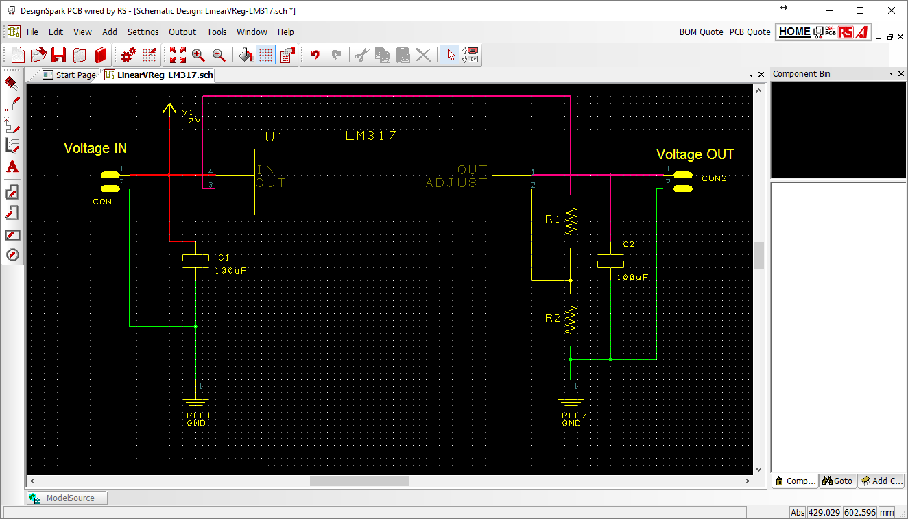Open the Output menu
This screenshot has width=908, height=519.
(182, 32)
